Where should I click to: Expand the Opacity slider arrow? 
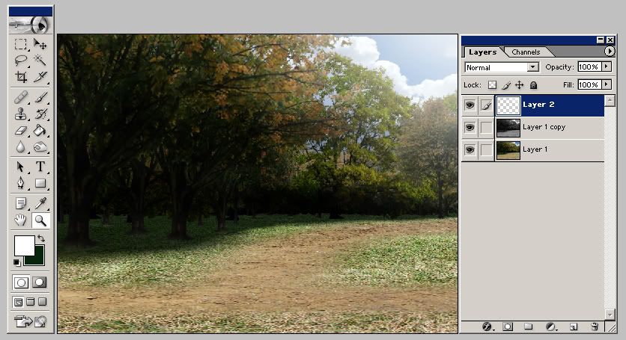(607, 67)
